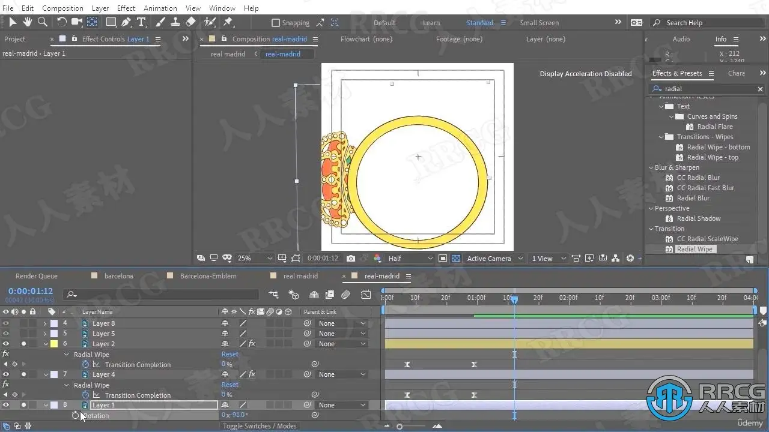Screen dimensions: 769x432
Task: Click Toggle Switches / Modes button
Action: click(260, 426)
